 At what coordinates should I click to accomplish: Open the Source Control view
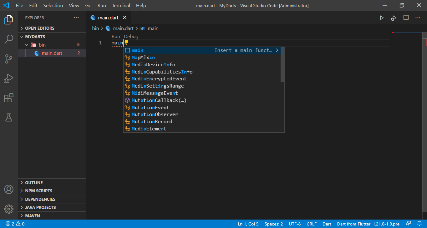[x=9, y=59]
